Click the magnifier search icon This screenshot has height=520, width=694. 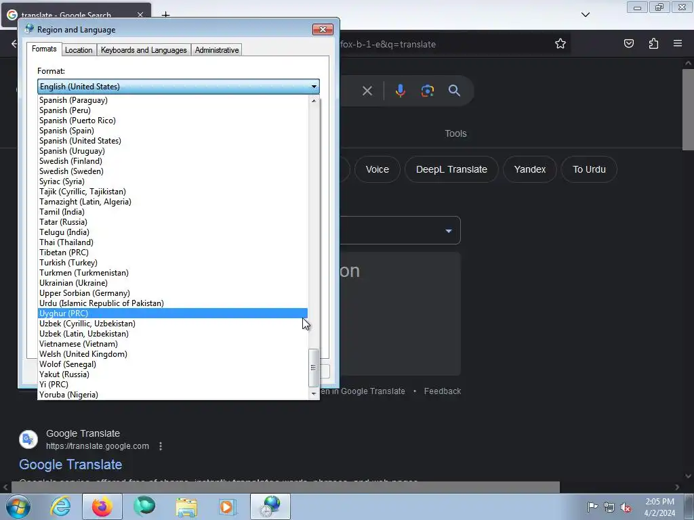[454, 91]
